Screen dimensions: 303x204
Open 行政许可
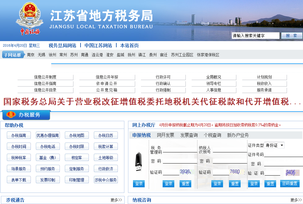[x=163, y=77]
